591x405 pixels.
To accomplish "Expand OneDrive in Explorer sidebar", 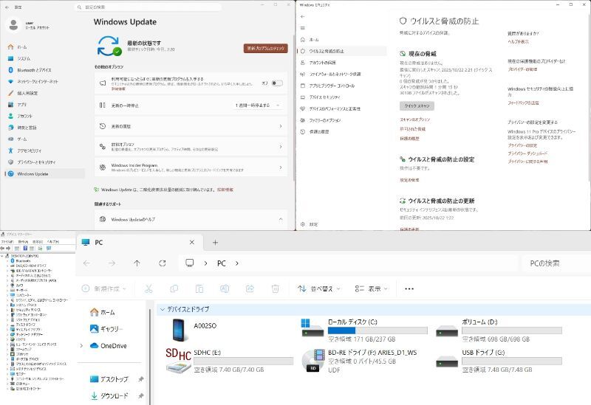I will pos(81,345).
